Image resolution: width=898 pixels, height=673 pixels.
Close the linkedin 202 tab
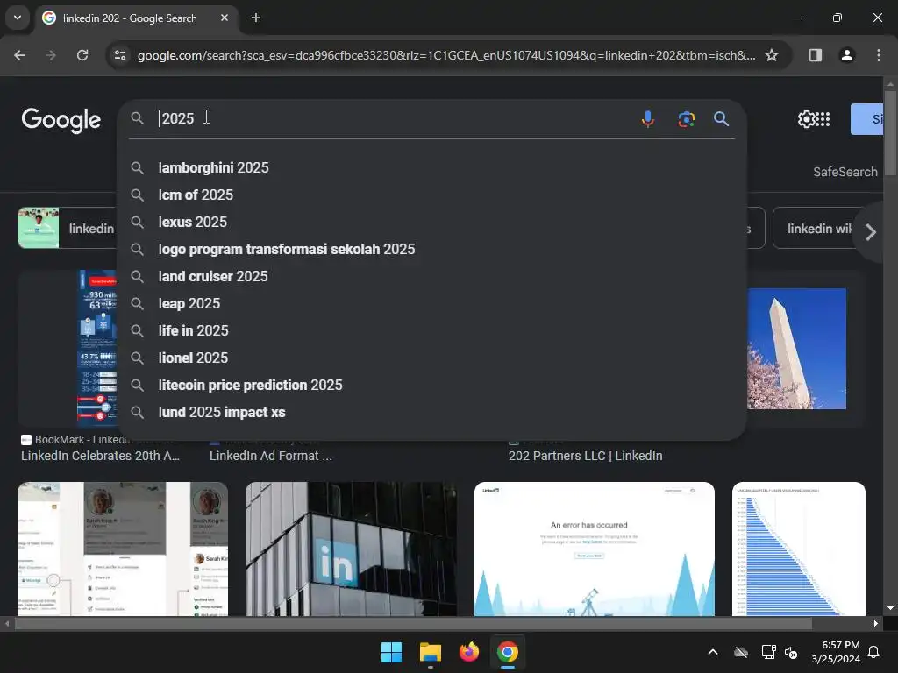224,18
